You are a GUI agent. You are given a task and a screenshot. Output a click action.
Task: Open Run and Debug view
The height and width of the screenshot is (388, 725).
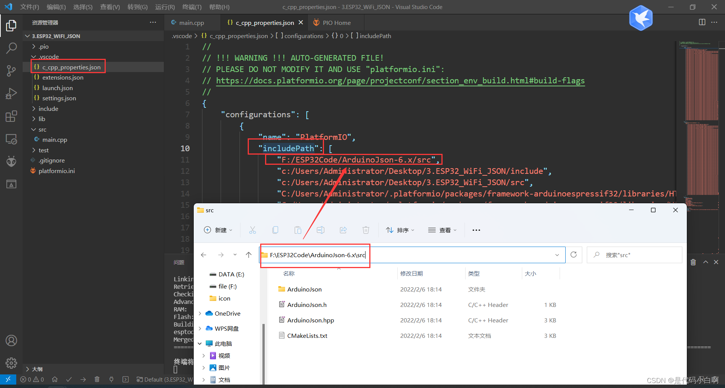[11, 93]
